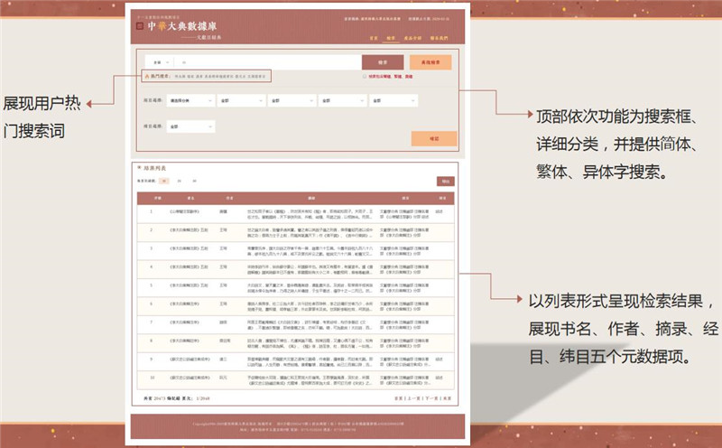
Task: Click the export button above results table
Action: coord(442,182)
